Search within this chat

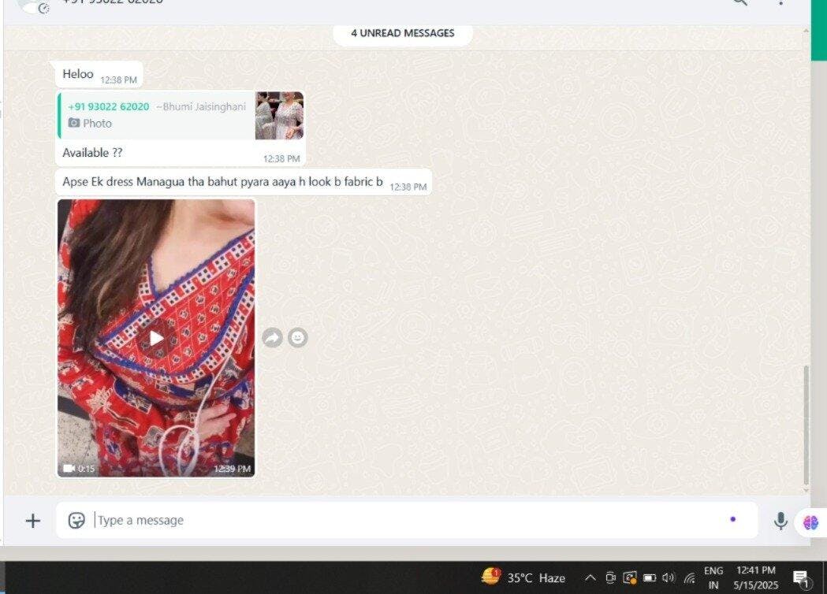click(x=739, y=2)
